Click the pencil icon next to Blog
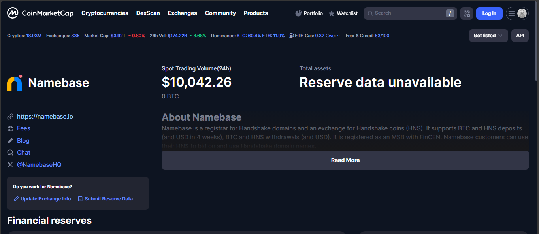 click(x=10, y=141)
